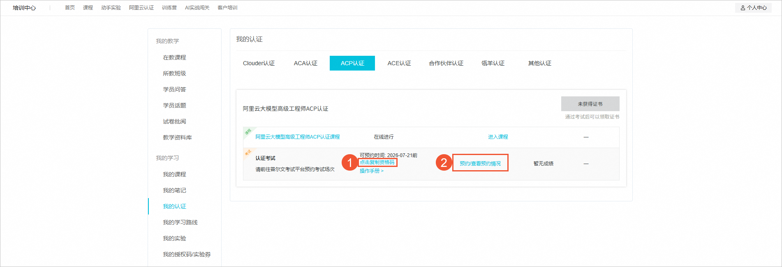Open AI实战闯关 in top navigation
Image resolution: width=782 pixels, height=267 pixels.
point(197,8)
